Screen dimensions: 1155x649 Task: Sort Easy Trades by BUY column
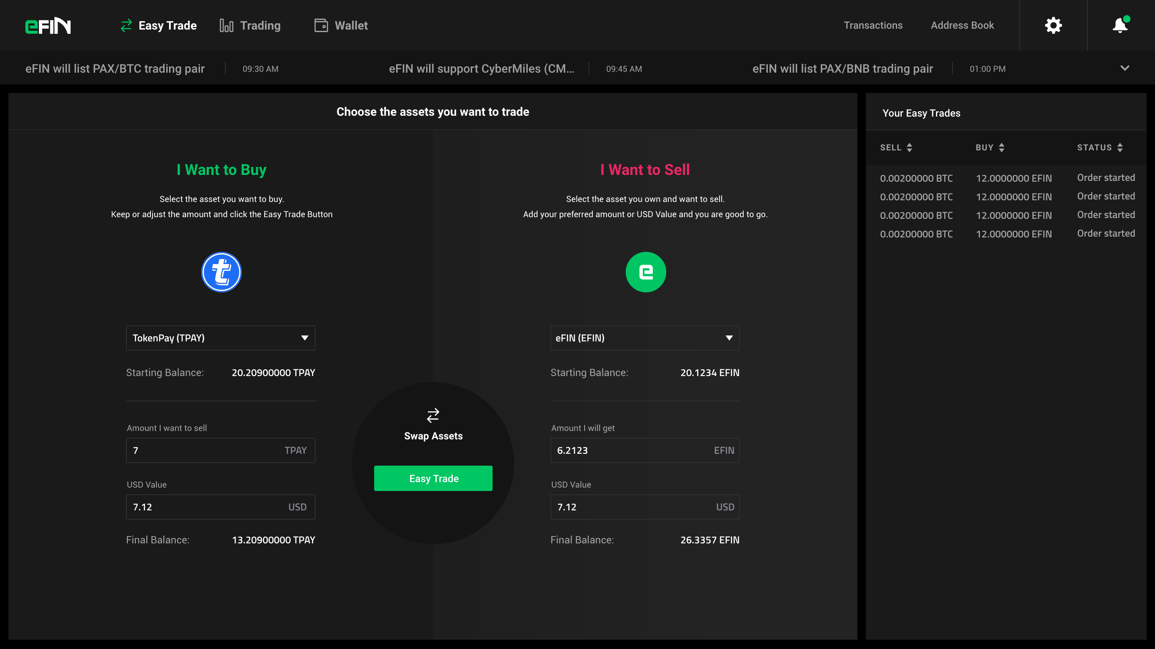(x=990, y=147)
